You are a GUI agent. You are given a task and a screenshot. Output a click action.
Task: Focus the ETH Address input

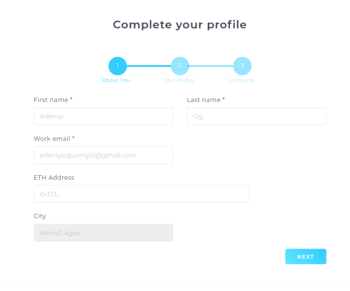[x=141, y=194]
